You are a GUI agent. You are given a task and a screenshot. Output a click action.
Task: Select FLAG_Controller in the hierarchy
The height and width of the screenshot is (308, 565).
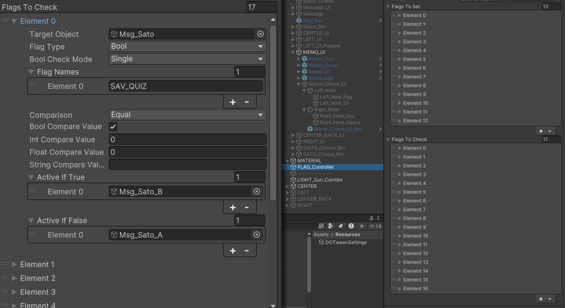(x=315, y=167)
